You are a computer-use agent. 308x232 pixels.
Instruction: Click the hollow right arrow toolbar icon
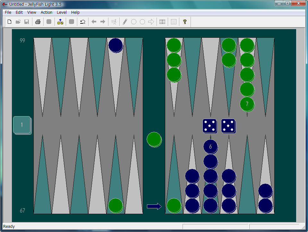point(151,22)
